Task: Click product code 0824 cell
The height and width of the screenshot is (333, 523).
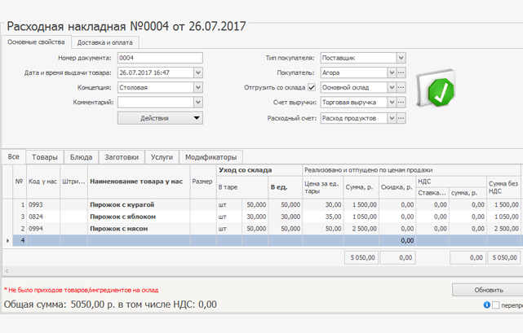Action: click(43, 217)
